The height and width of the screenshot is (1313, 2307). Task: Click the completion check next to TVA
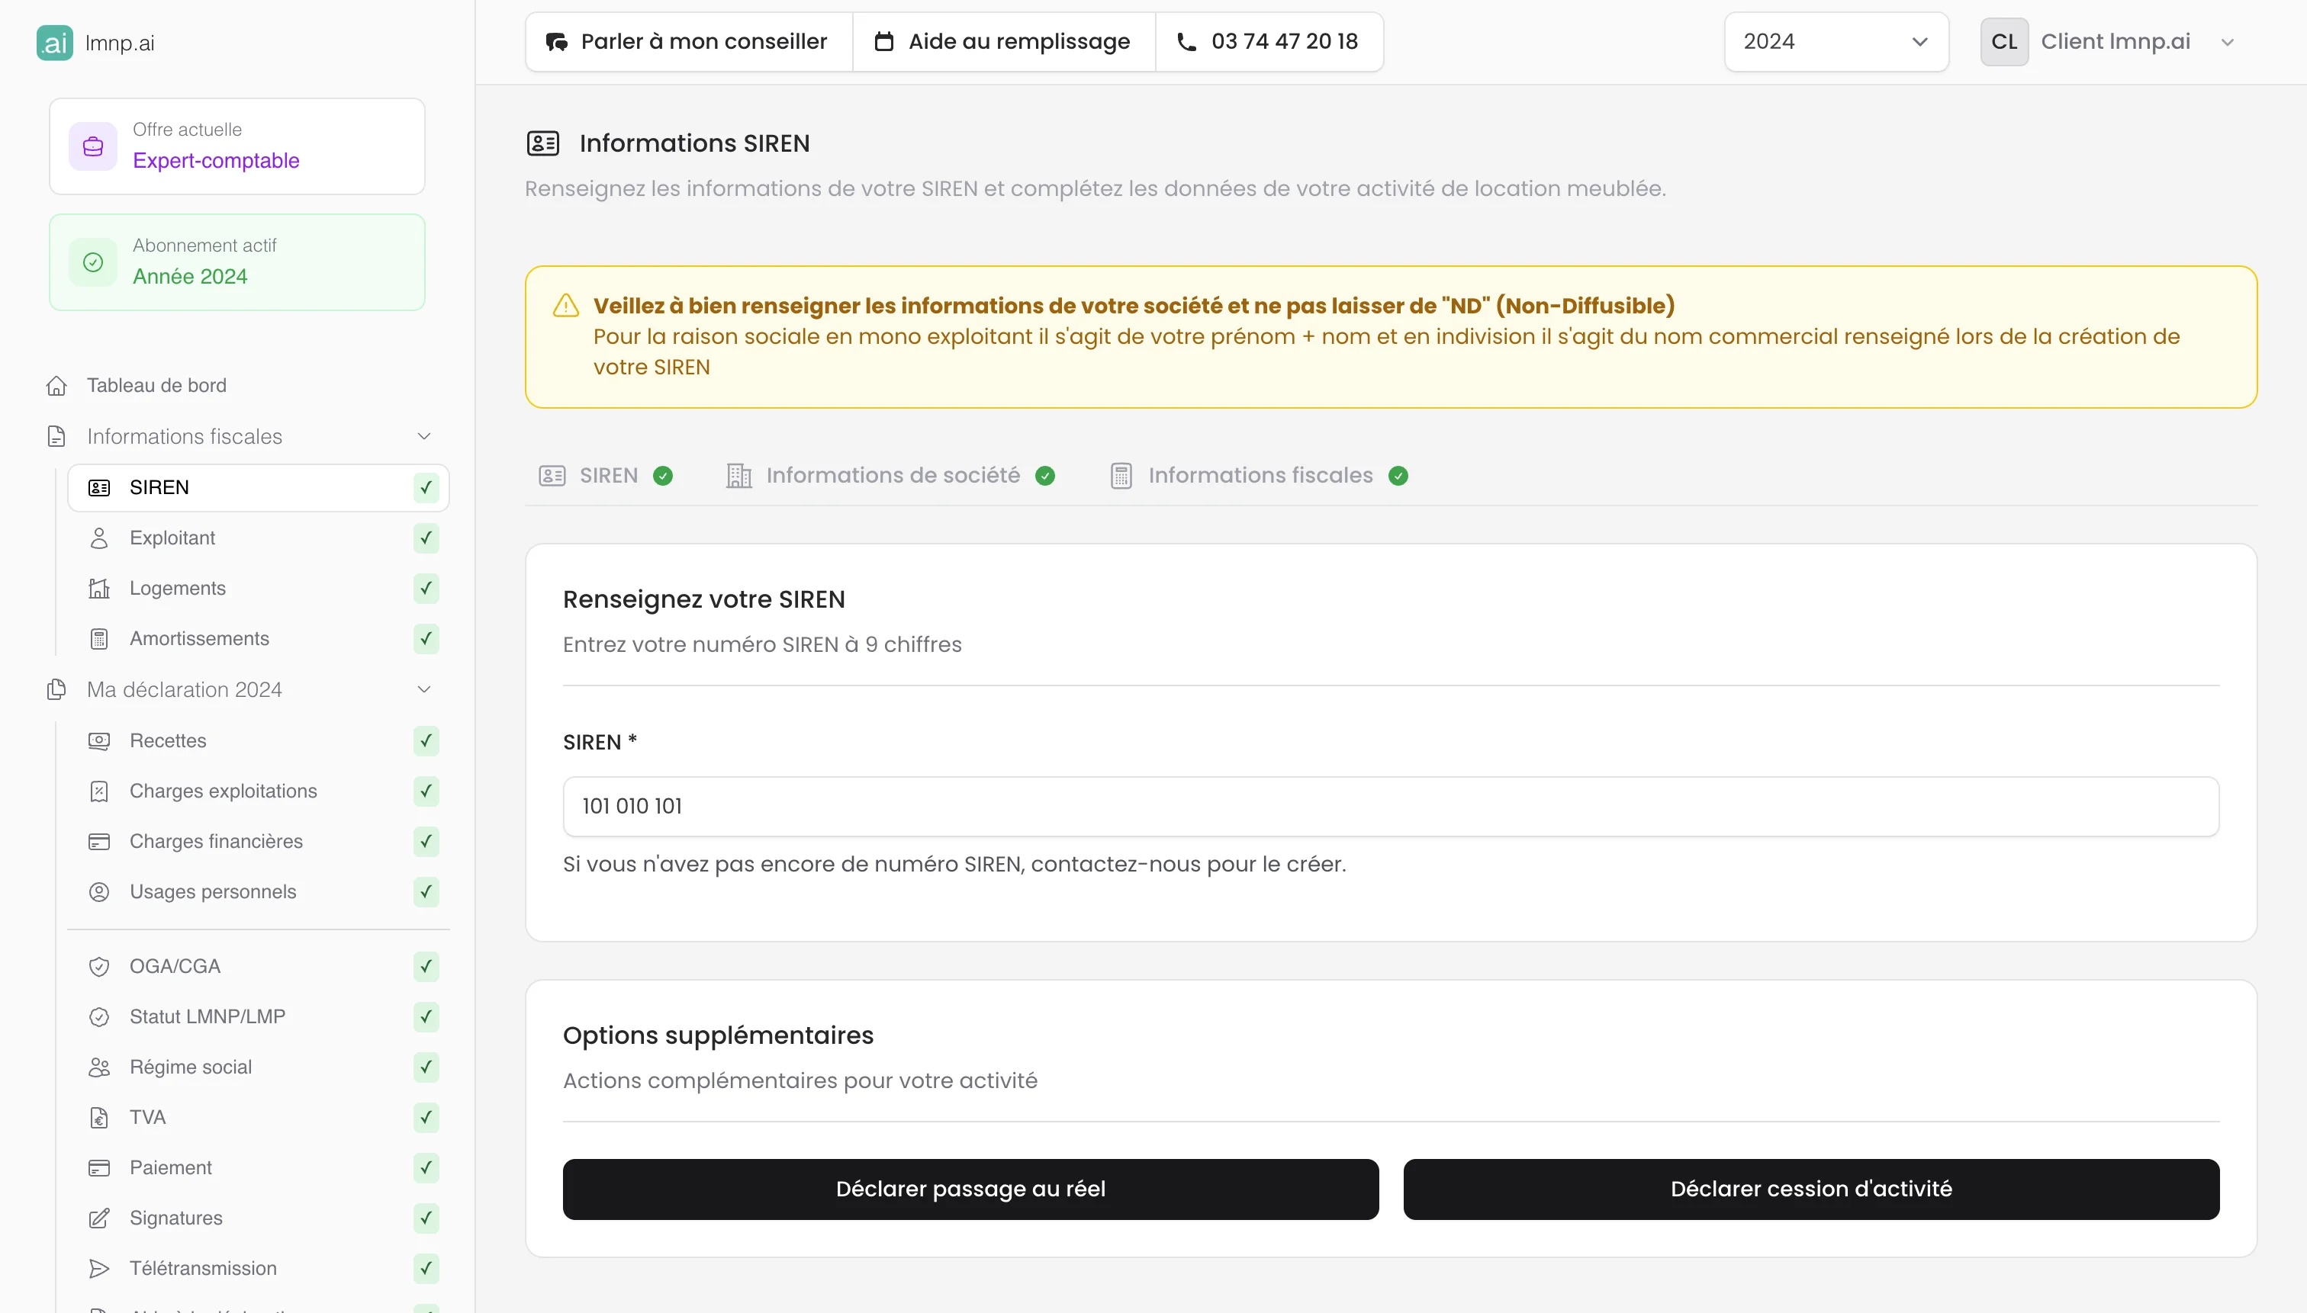[x=425, y=1117]
